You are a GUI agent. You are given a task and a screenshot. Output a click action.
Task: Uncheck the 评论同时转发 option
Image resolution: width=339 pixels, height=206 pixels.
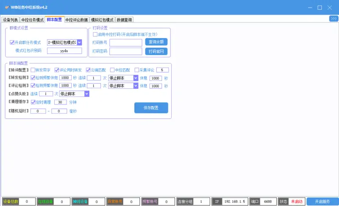pyautogui.click(x=57, y=70)
